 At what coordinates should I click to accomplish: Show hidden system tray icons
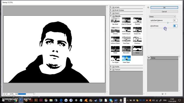click(x=128, y=100)
